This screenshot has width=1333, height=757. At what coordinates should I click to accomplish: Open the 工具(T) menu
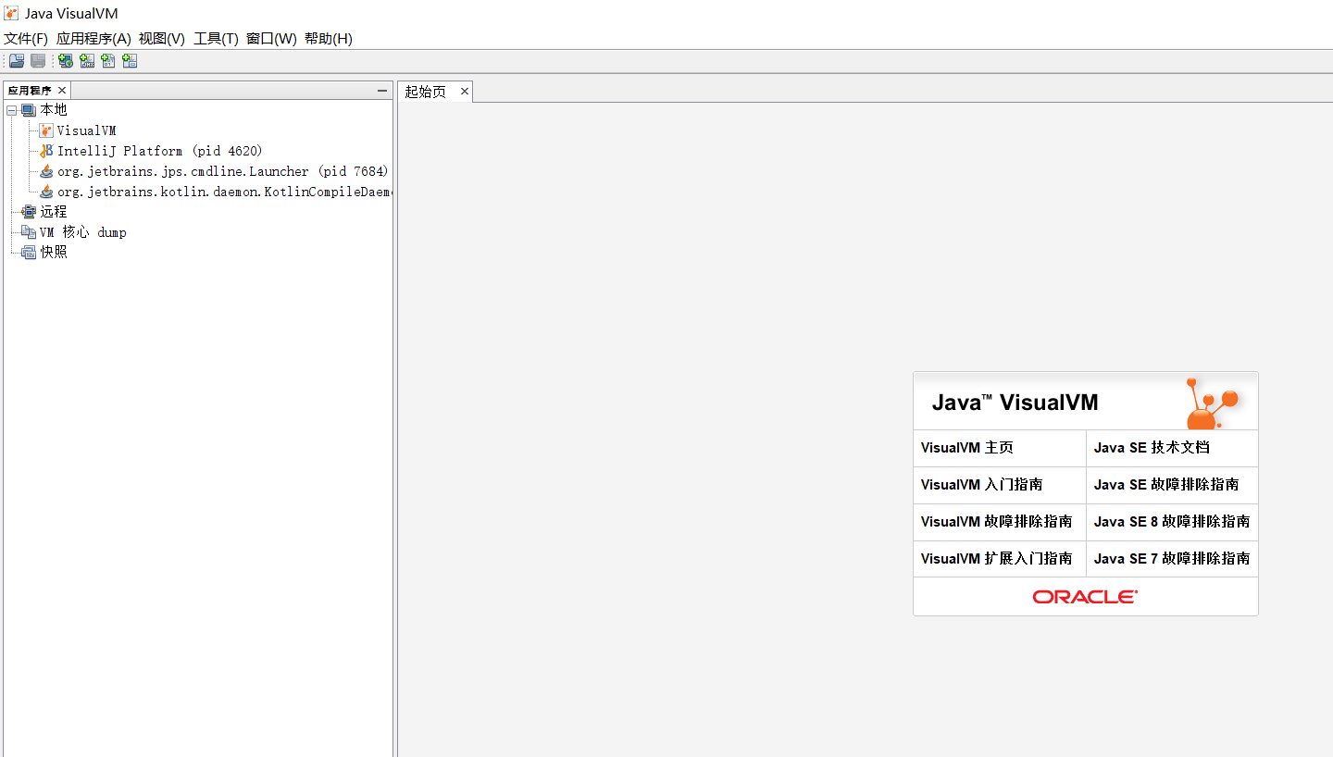[216, 39]
